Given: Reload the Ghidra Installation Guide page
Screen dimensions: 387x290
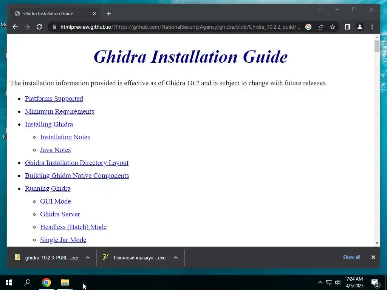Looking at the screenshot, I should point(39,27).
